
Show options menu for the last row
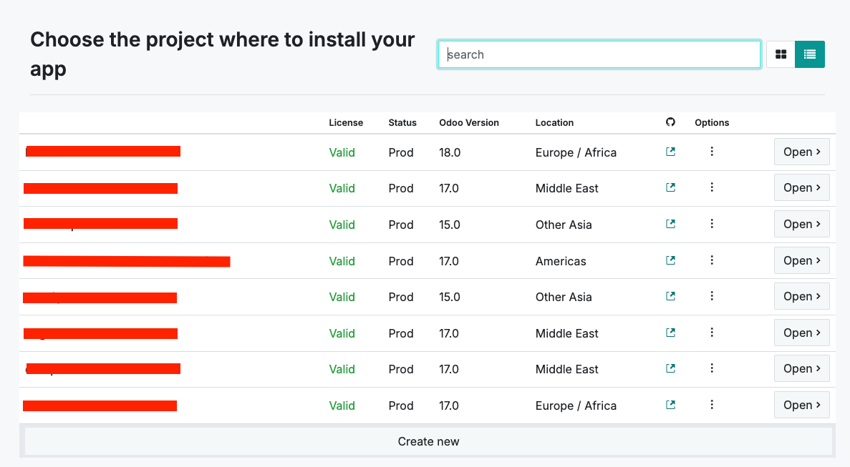coord(712,405)
